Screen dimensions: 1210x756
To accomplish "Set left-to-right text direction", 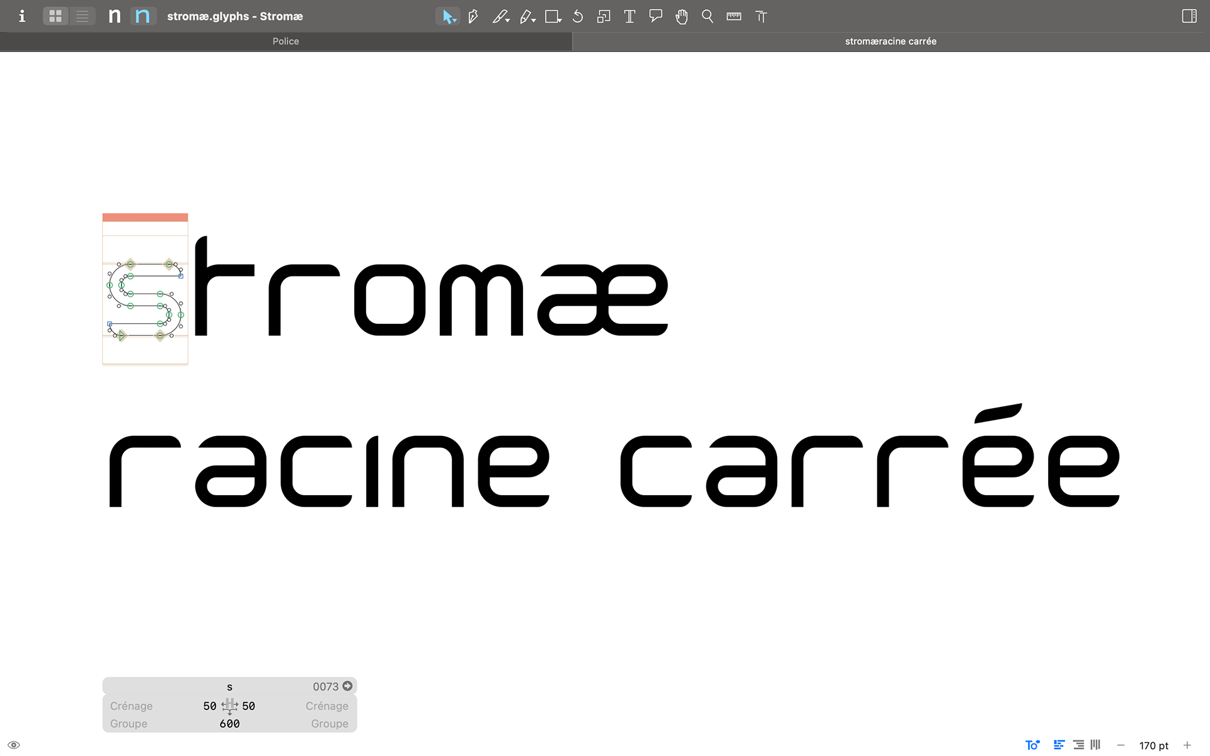I will [1059, 745].
